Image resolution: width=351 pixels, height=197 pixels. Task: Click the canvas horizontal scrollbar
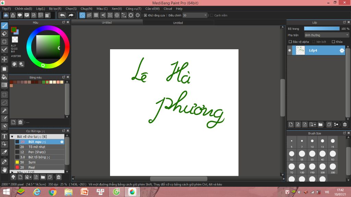click(179, 179)
